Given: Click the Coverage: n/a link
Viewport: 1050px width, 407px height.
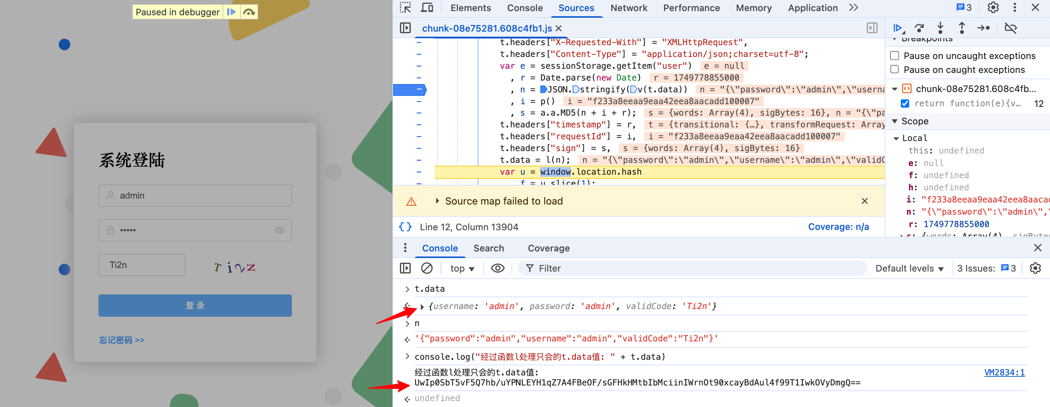Looking at the screenshot, I should [838, 227].
